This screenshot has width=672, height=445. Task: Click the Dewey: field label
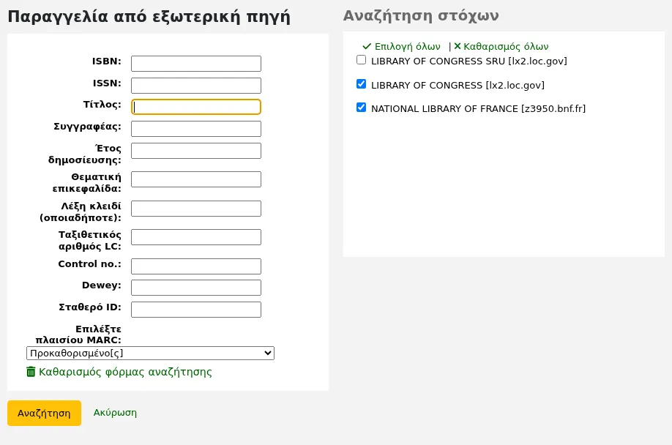coord(102,285)
